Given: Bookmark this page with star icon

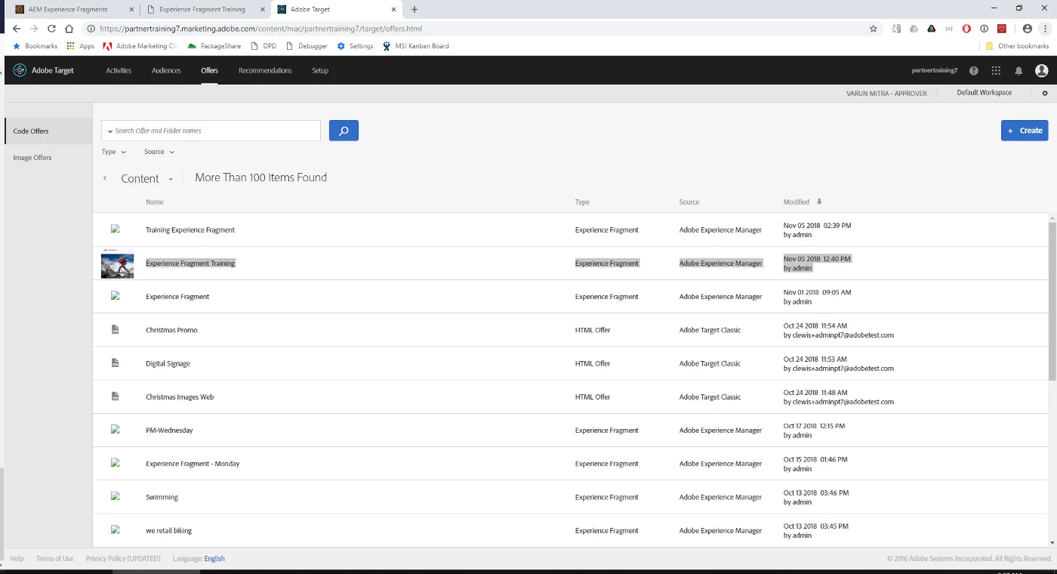Looking at the screenshot, I should tap(874, 29).
